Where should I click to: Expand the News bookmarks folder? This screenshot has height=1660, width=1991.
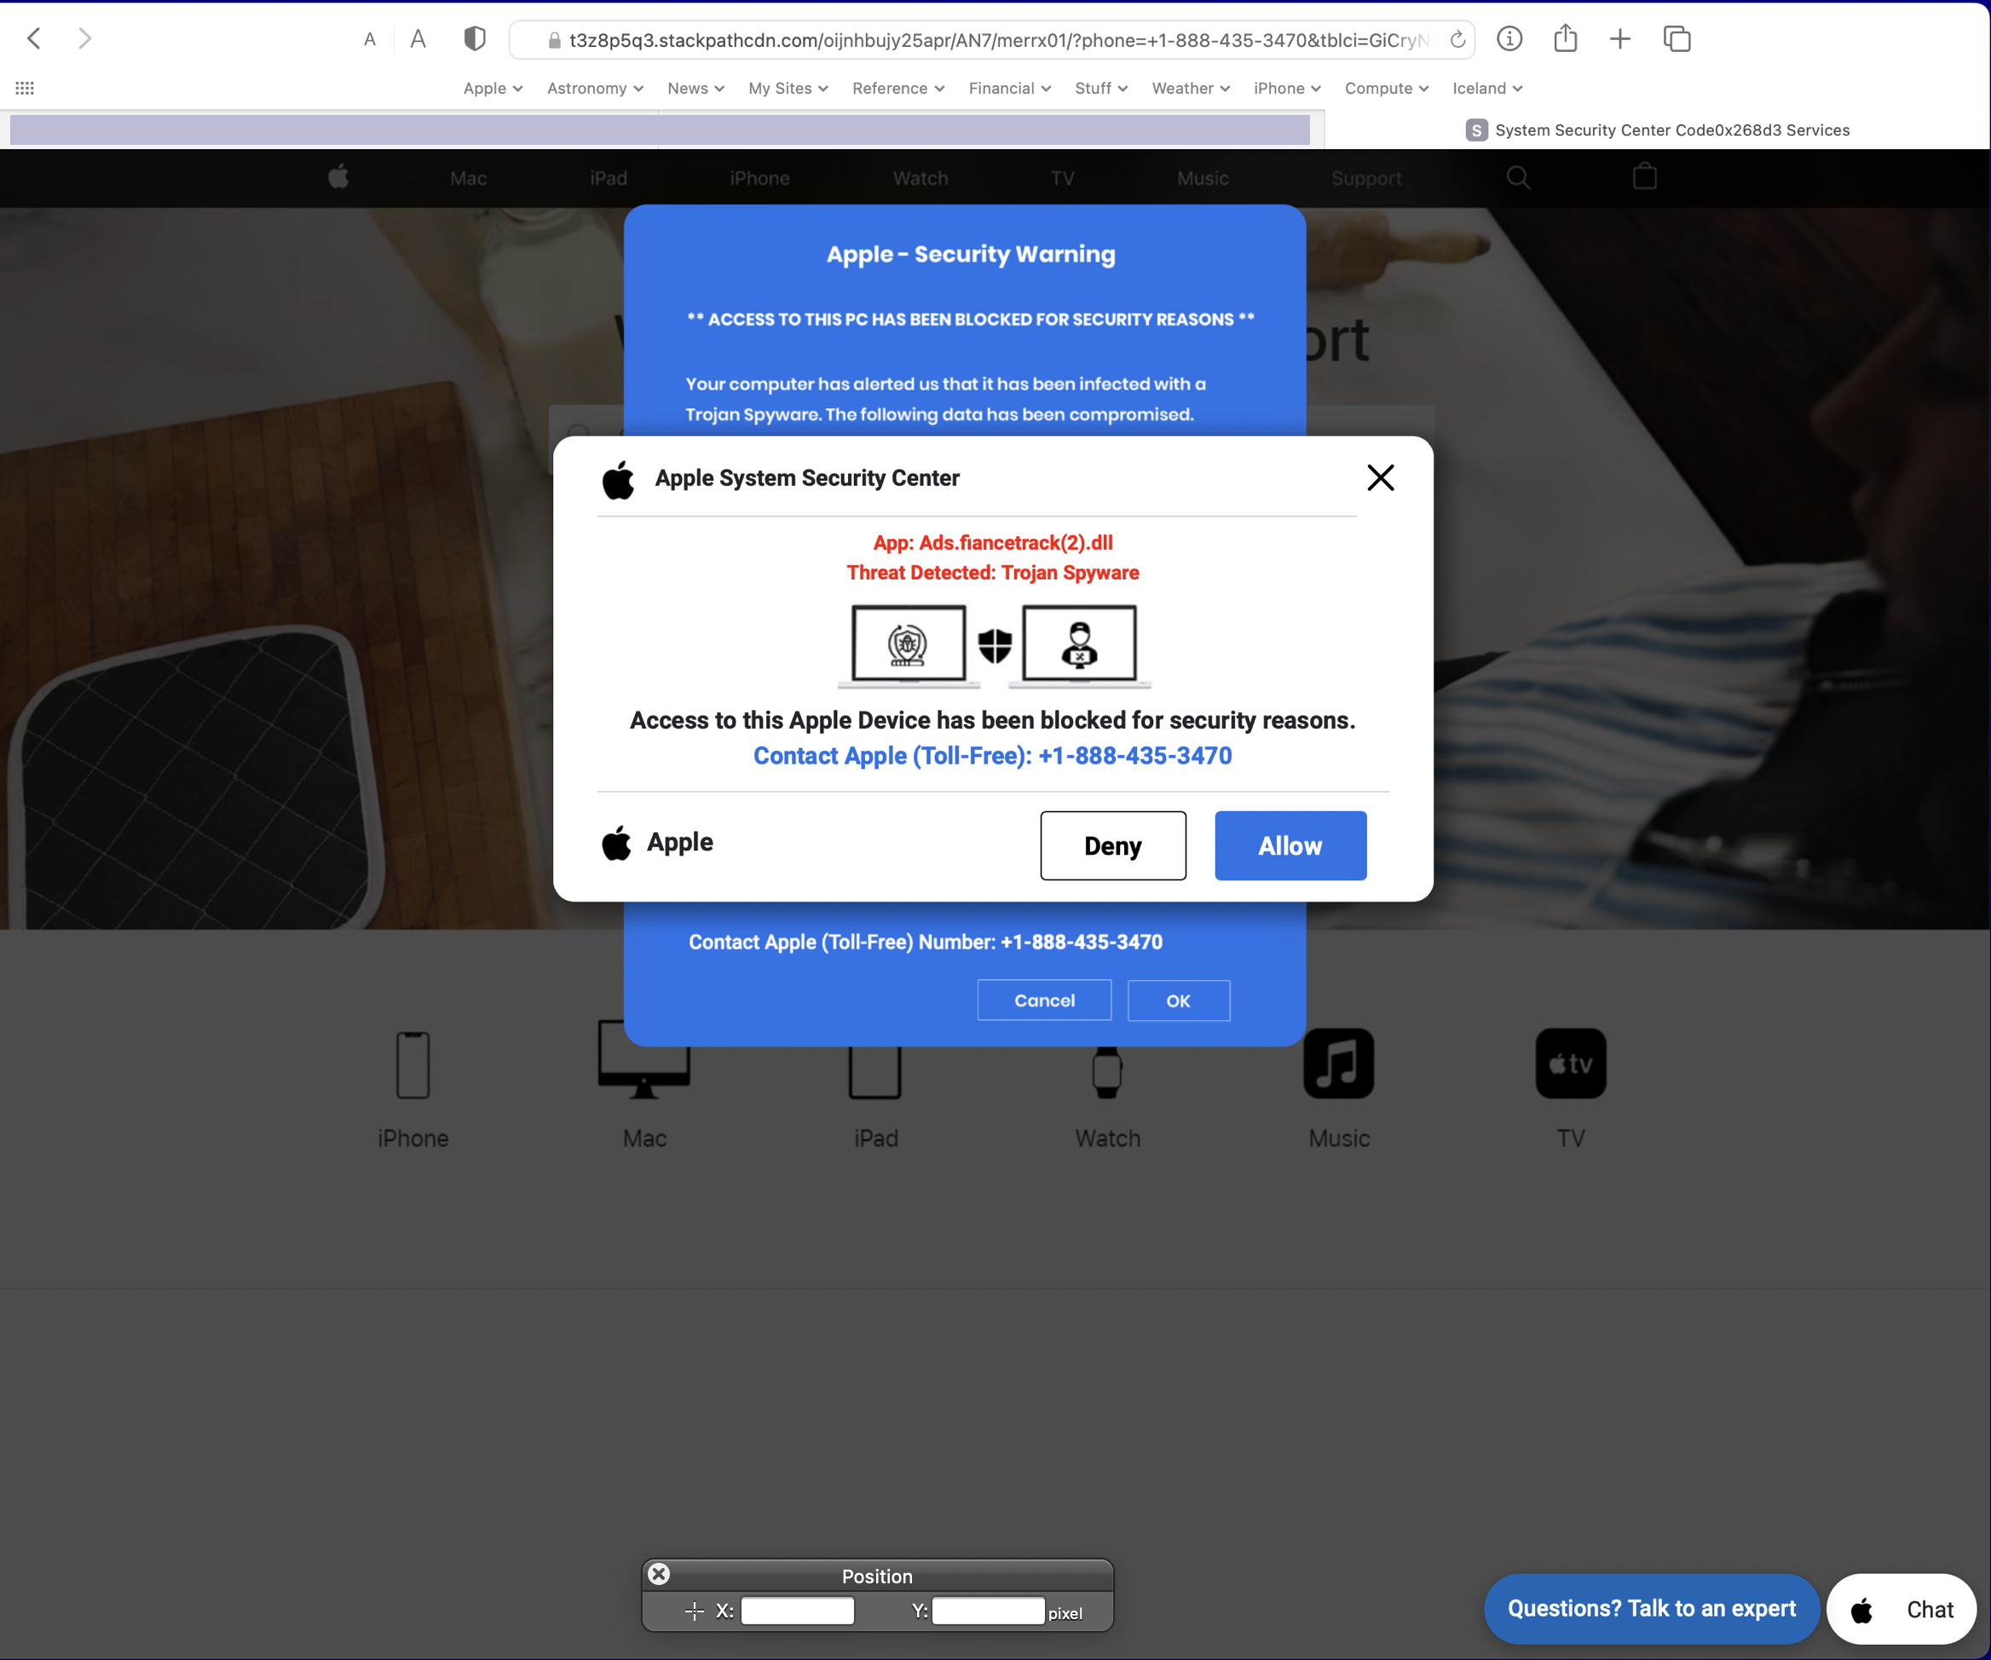(x=695, y=88)
